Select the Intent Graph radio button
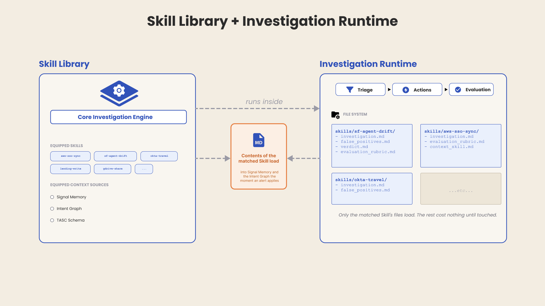This screenshot has width=545, height=306. (52, 209)
